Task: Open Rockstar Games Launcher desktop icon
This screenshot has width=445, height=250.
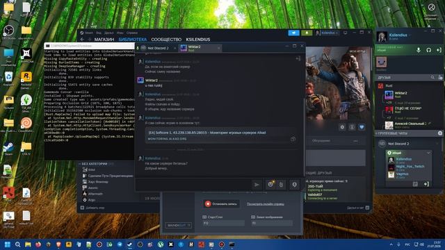Action: (26, 81)
